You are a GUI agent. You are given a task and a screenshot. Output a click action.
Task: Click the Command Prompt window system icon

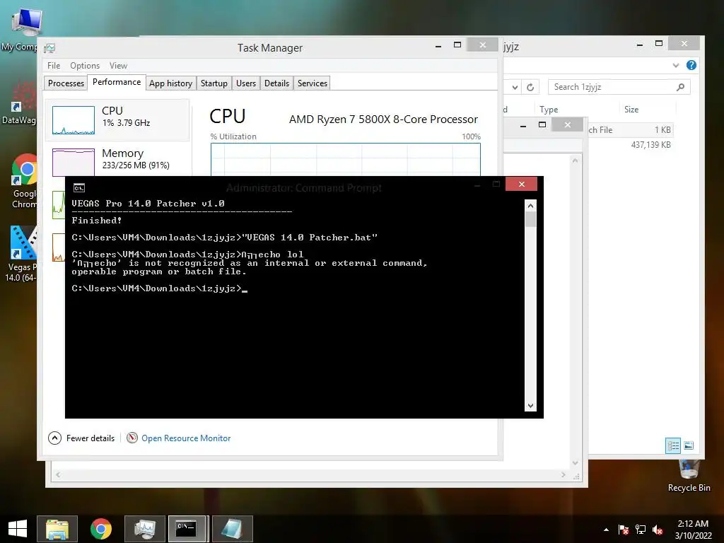79,187
